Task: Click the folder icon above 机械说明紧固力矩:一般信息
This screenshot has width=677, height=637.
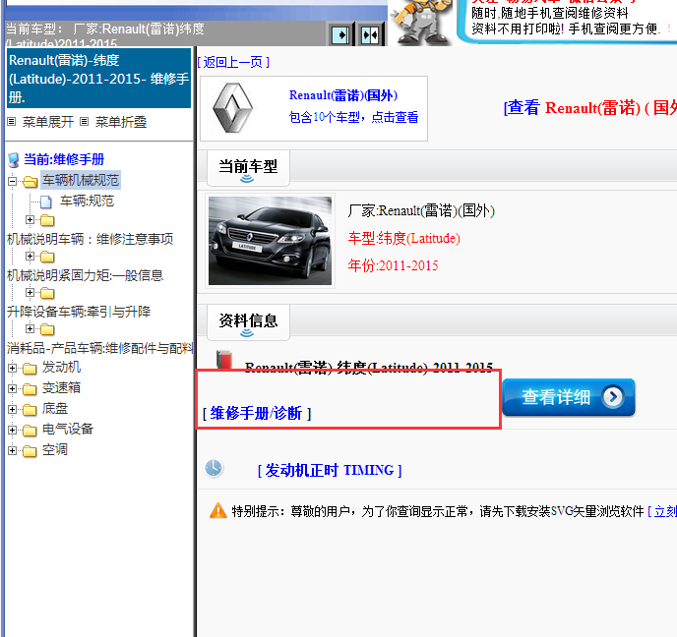Action: point(47,257)
